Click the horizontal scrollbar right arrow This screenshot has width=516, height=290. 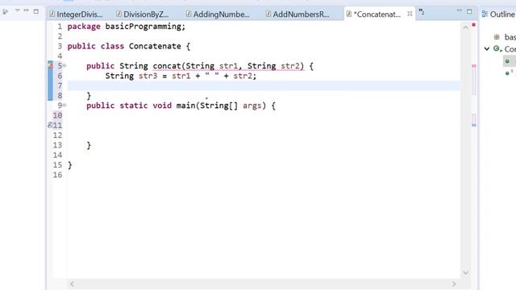[x=454, y=284]
